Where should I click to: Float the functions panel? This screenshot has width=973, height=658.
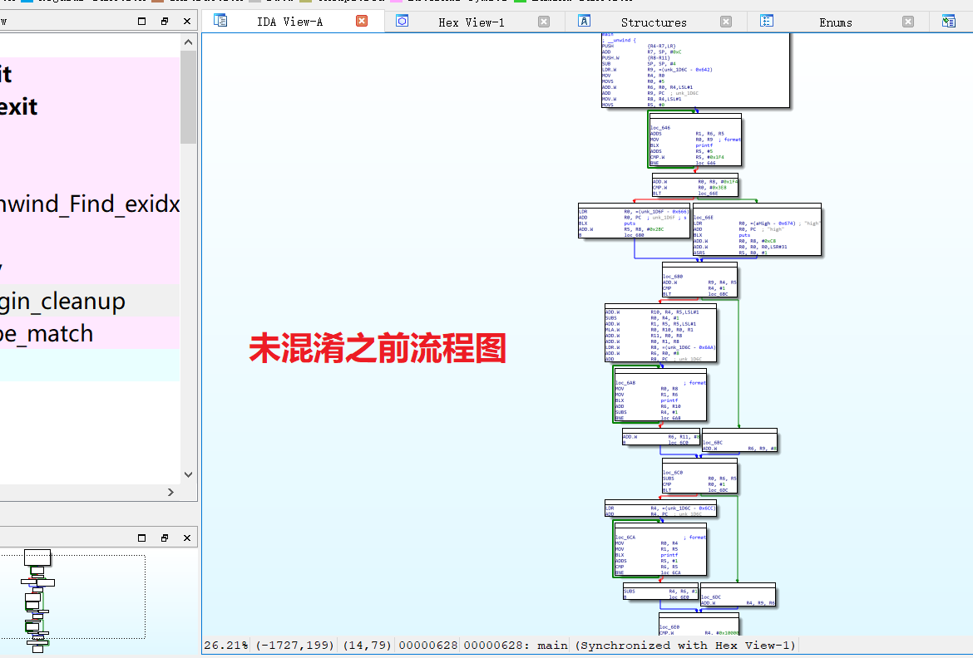click(x=165, y=21)
